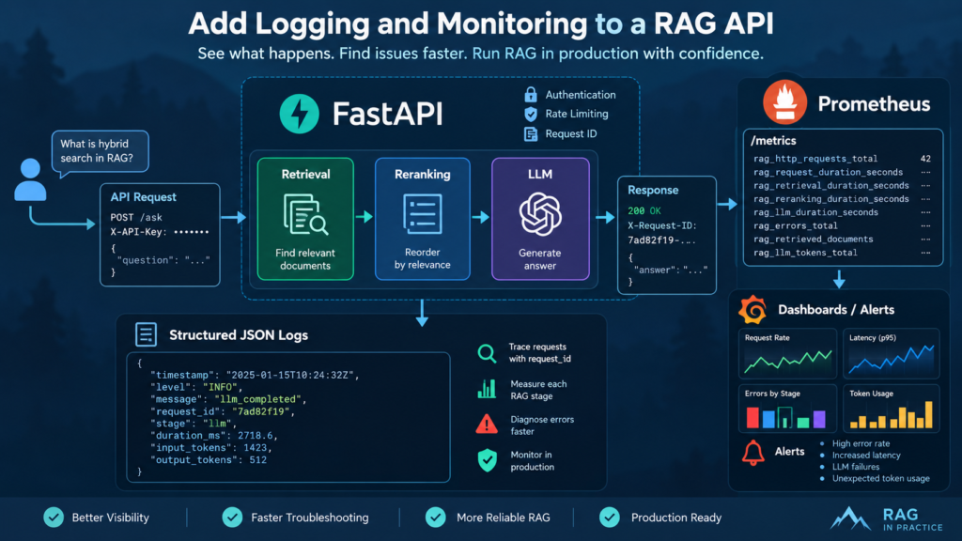Open the Errors by Stage chart panel
The width and height of the screenshot is (962, 541).
point(788,410)
